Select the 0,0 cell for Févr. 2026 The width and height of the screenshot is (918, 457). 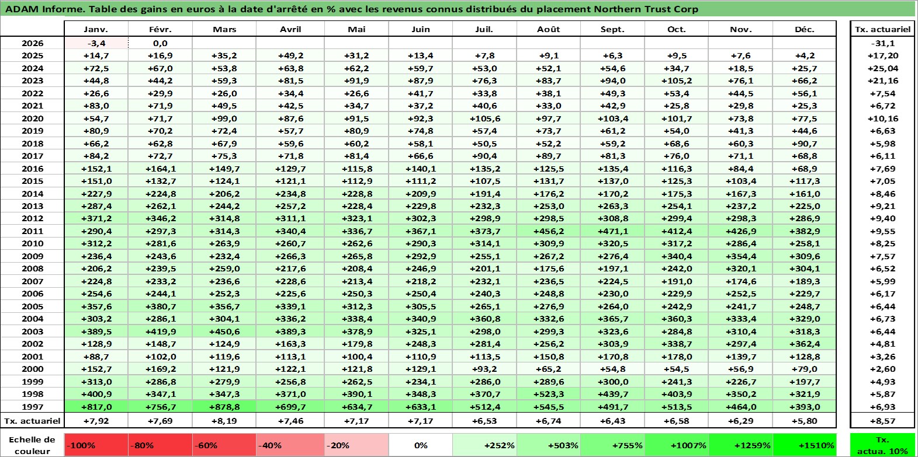click(160, 43)
